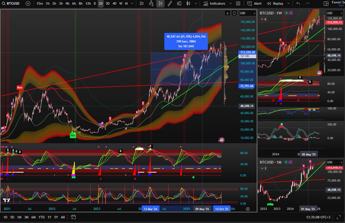
Task: Click the 13 Mar '24 date label
Action: (150, 209)
